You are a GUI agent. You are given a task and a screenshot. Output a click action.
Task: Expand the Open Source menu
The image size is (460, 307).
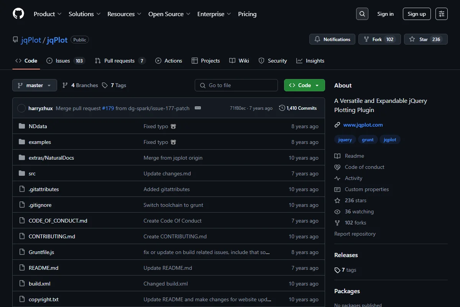tap(169, 14)
